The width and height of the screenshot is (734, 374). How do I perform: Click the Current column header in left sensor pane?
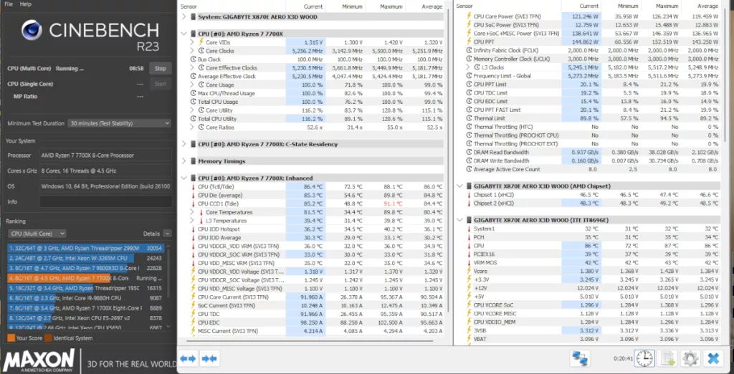click(313, 6)
